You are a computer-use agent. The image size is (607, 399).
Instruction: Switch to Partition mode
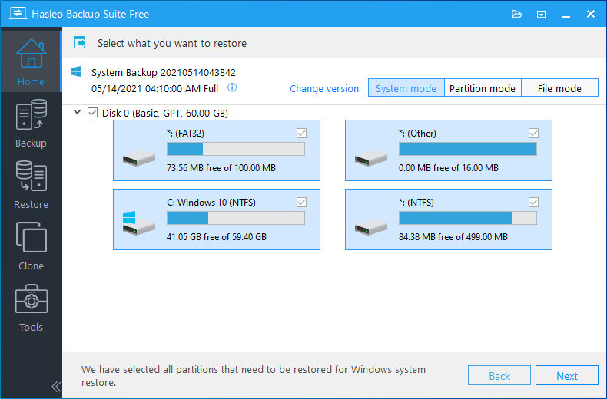482,88
